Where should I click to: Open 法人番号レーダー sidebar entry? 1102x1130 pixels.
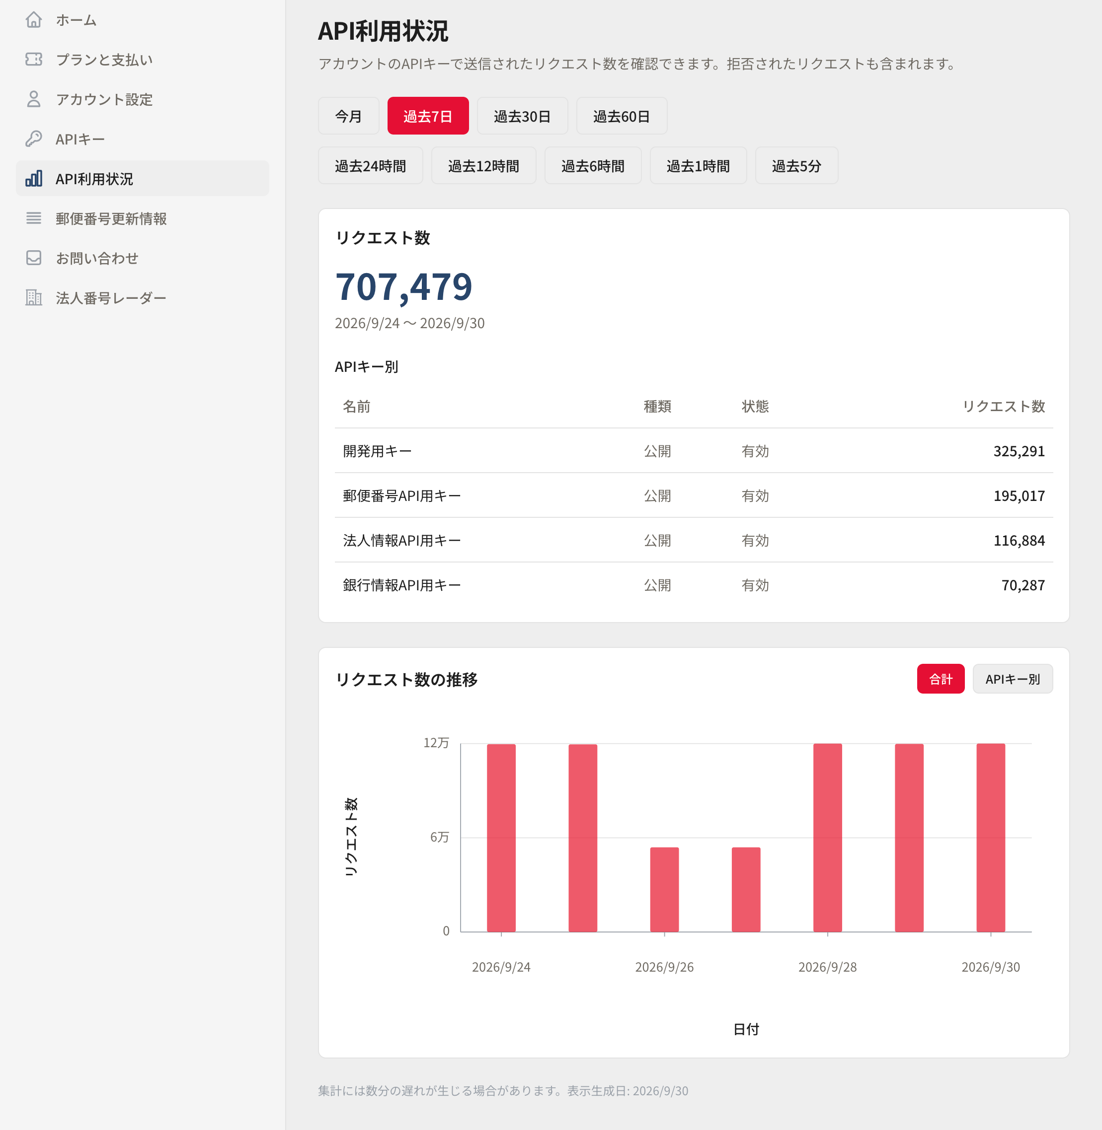(x=143, y=298)
